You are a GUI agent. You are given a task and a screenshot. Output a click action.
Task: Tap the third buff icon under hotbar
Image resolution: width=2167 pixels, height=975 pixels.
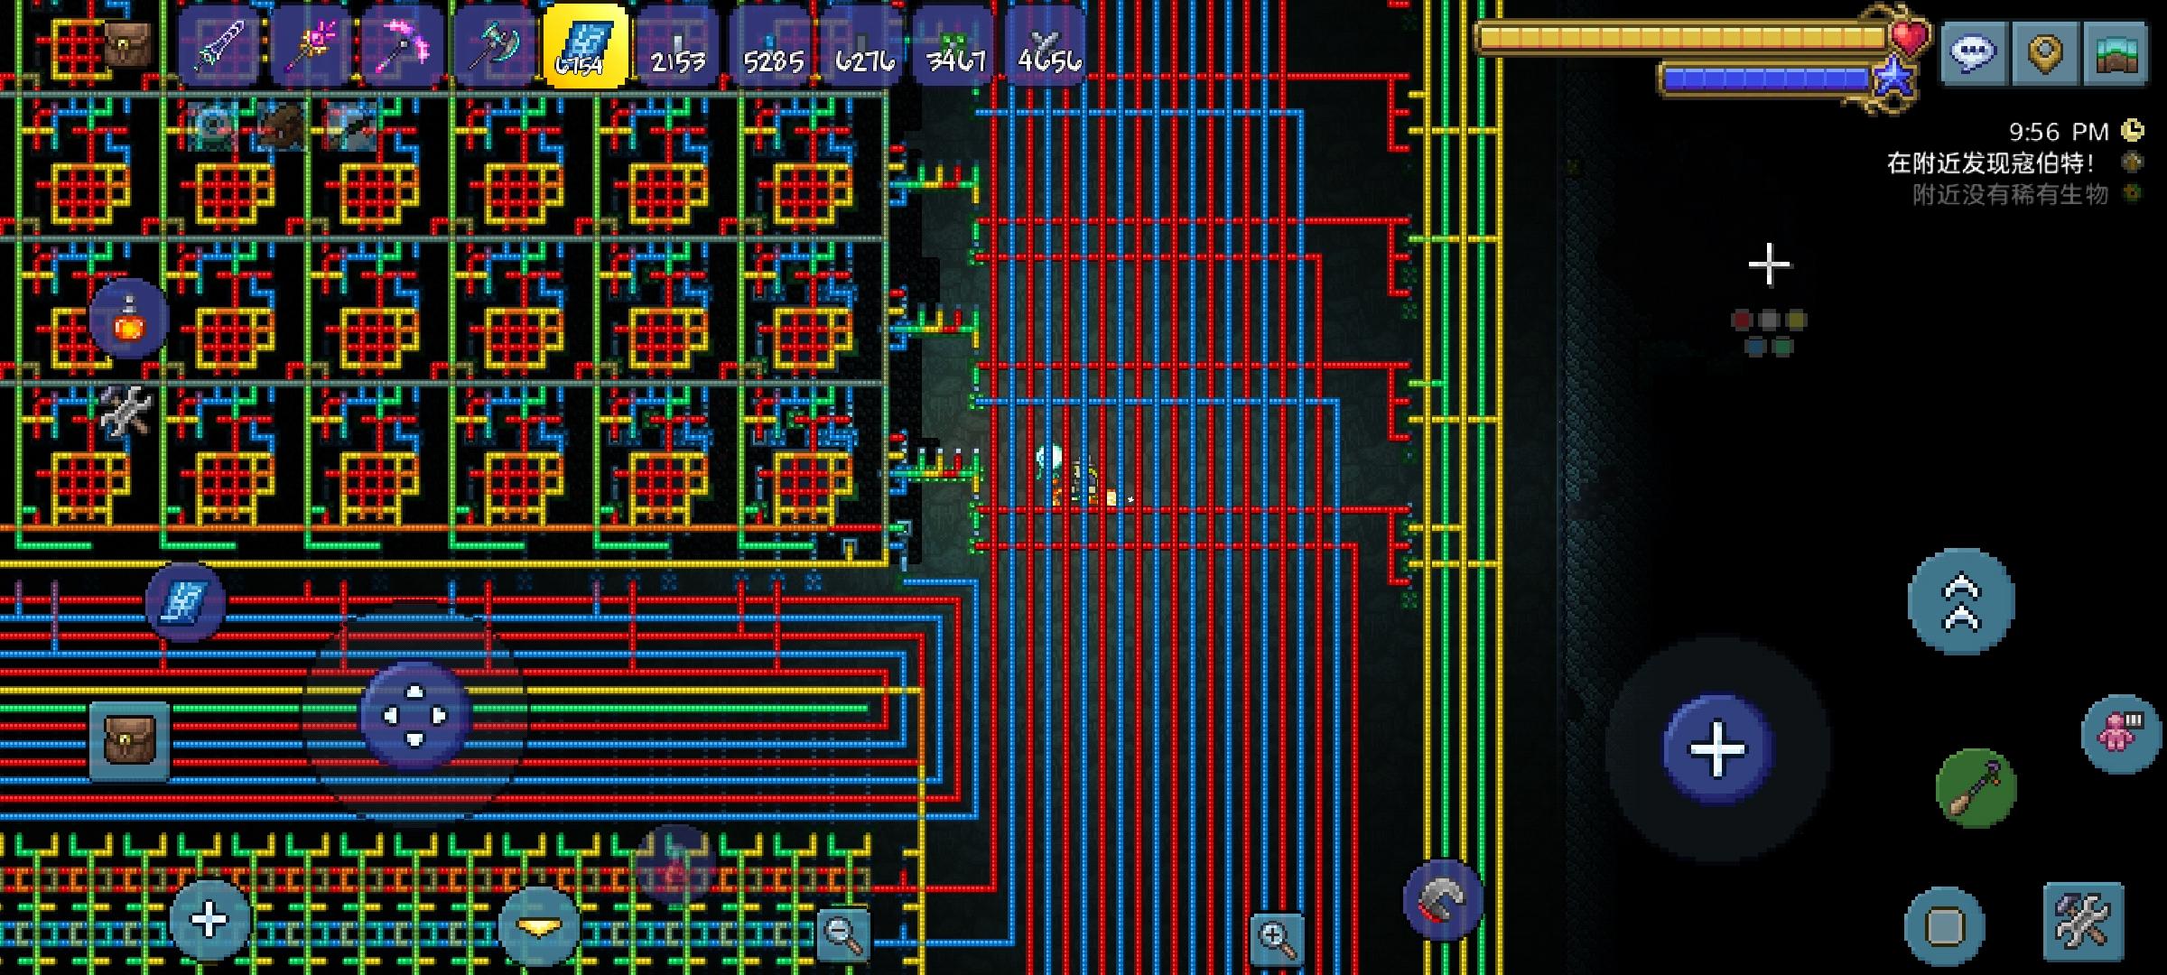[x=351, y=125]
